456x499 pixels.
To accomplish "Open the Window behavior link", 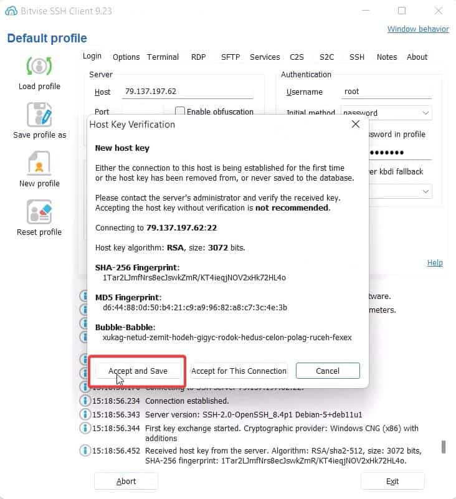I will coord(418,29).
